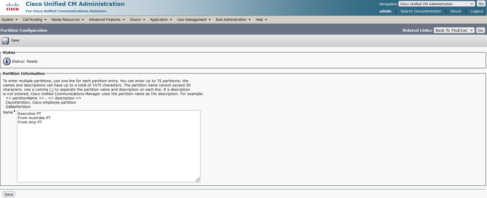487x198 pixels.
Task: Click the Partition Configuration heading
Action: pyautogui.click(x=24, y=30)
